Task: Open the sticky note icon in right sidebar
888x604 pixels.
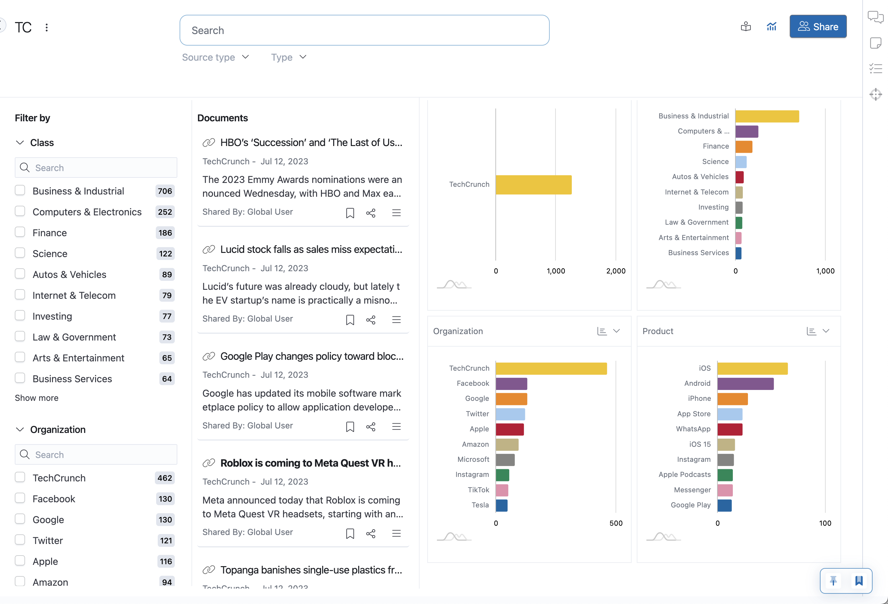Action: pos(875,43)
